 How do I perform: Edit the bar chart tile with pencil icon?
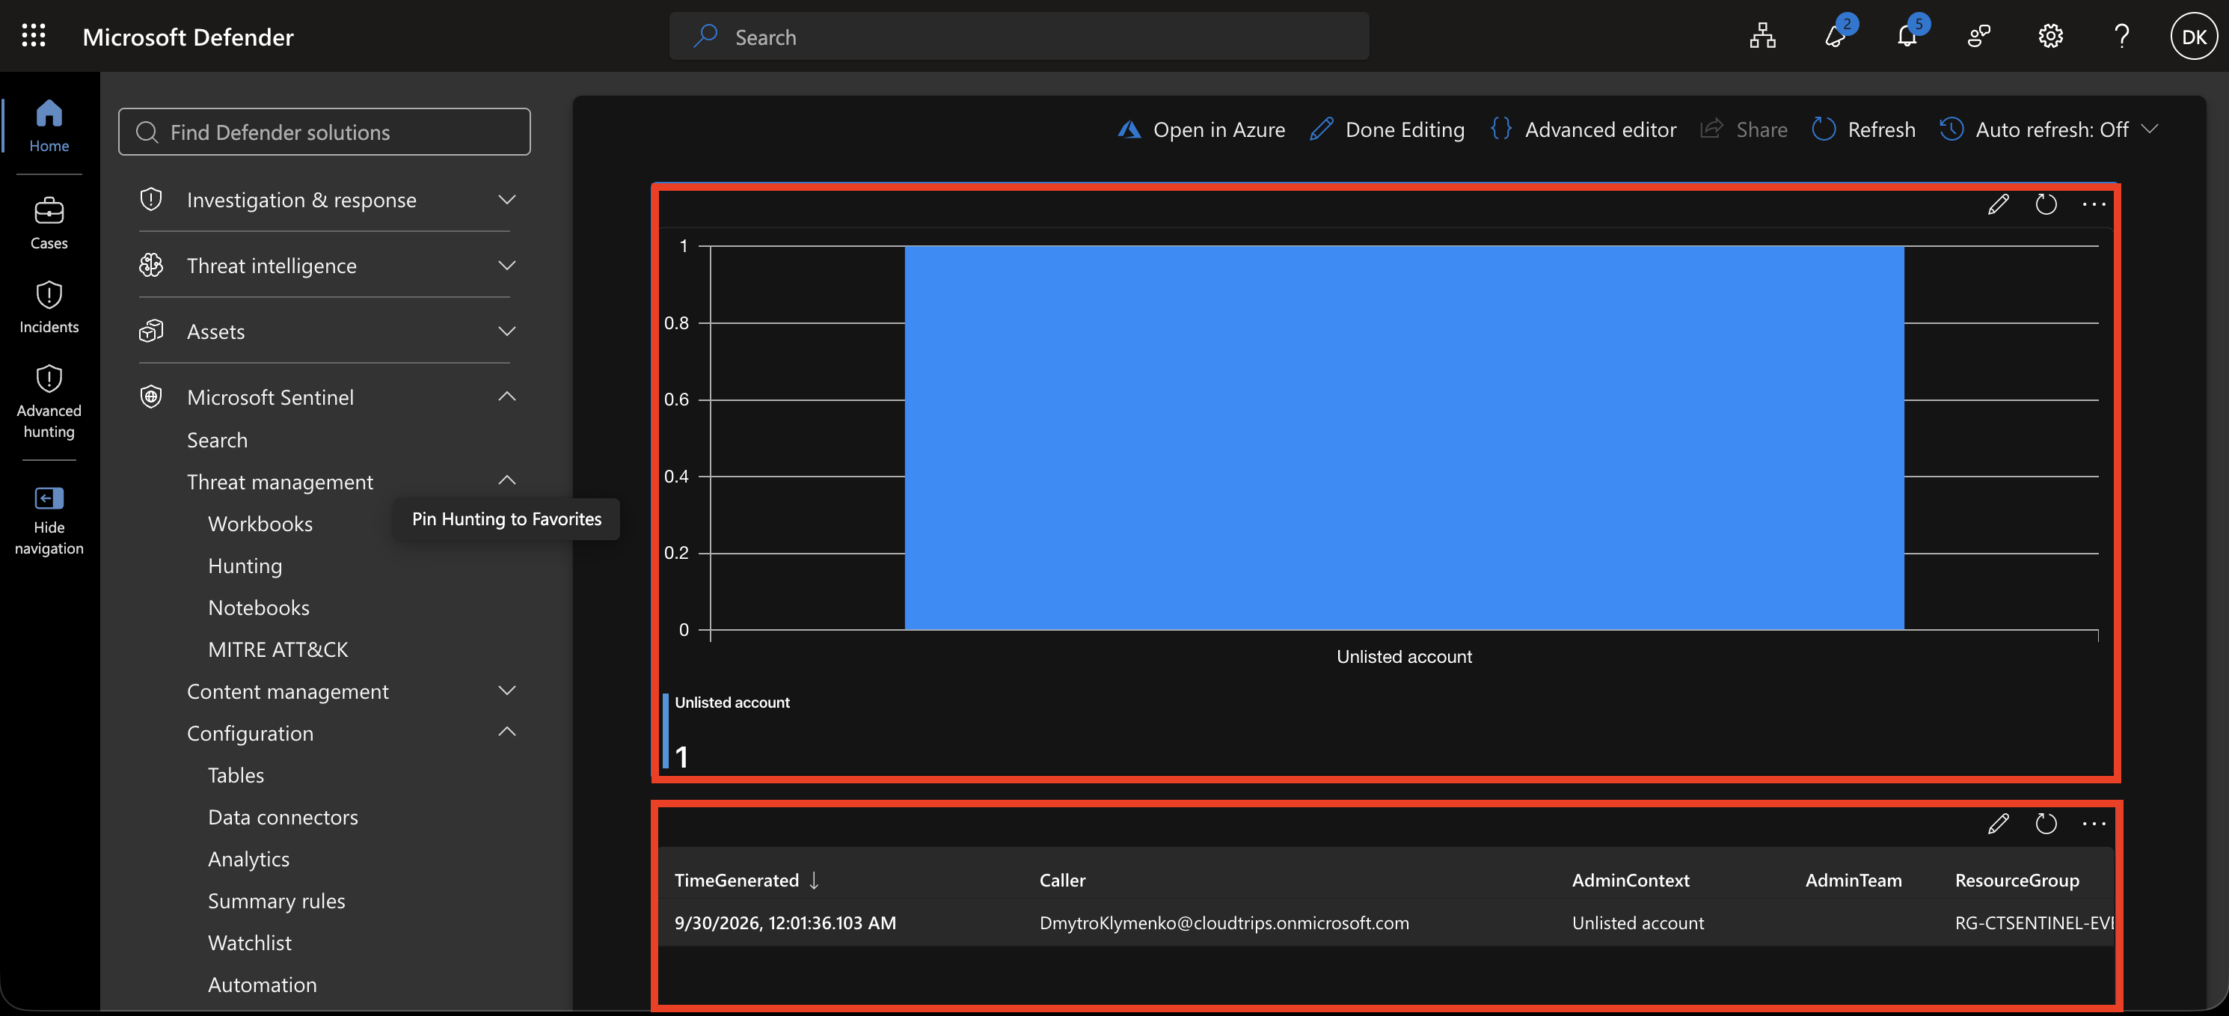(x=1998, y=204)
